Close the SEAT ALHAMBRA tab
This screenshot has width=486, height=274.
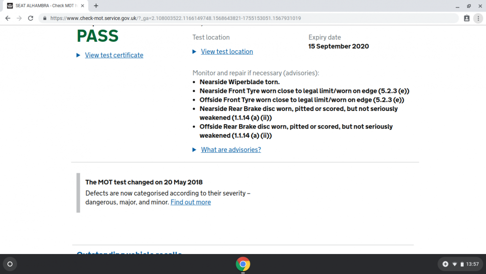click(x=83, y=5)
